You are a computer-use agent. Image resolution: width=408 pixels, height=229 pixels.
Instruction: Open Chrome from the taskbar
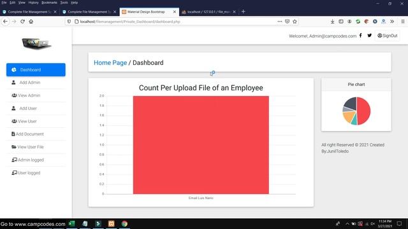125,223
